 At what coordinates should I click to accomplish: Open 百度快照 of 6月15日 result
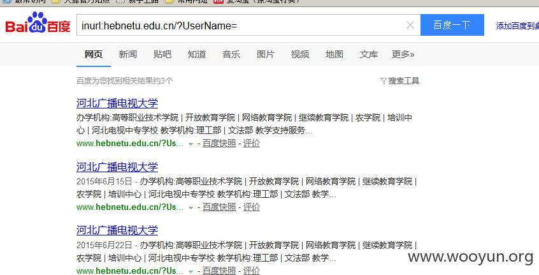[x=219, y=207]
